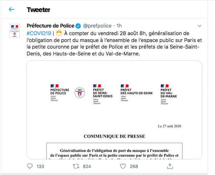215x175 pixels.
Task: Open the attached press release image
Action: click(x=114, y=110)
